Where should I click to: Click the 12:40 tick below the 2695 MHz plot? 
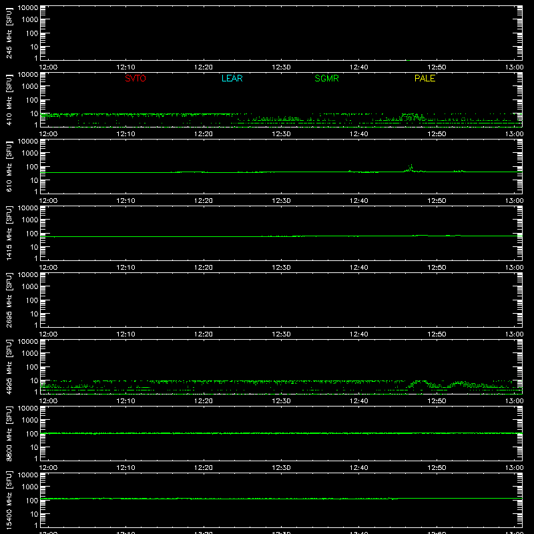(x=359, y=334)
